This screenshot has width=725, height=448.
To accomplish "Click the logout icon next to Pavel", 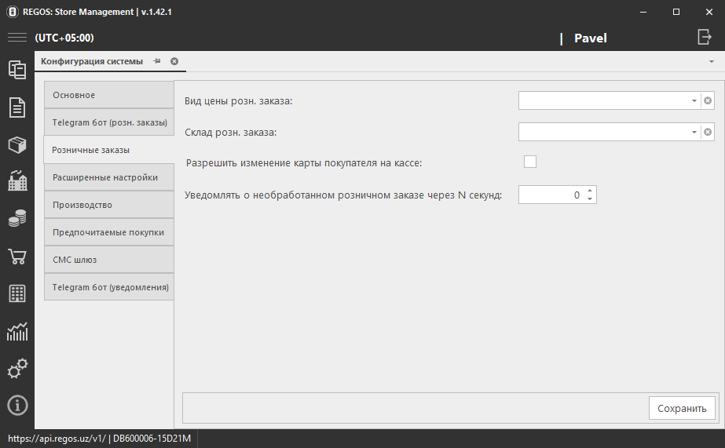I will click(x=703, y=37).
